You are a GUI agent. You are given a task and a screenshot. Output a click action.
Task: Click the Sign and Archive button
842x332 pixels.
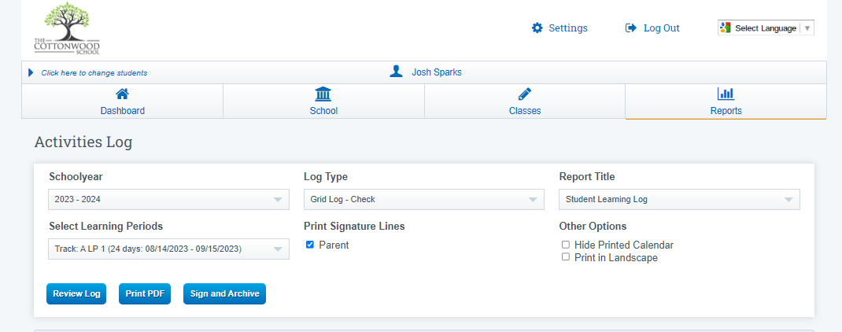(x=224, y=293)
